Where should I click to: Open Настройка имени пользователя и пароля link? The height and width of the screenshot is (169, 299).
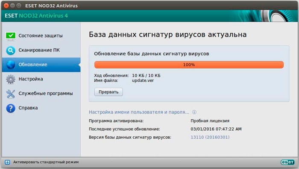coord(139,112)
